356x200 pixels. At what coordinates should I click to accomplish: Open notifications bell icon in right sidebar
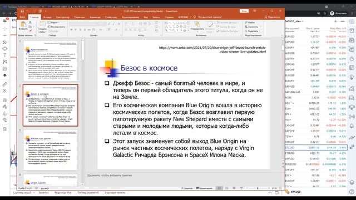tap(352, 126)
